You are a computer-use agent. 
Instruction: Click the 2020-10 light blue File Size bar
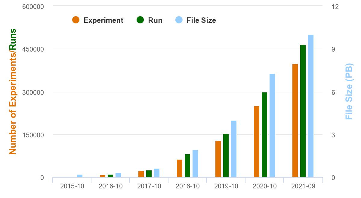[272, 125]
